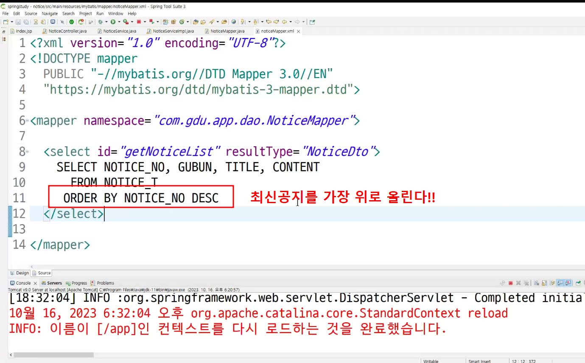Click the Clear Console icon
Screen dimensions: 585x363
[x=537, y=283]
